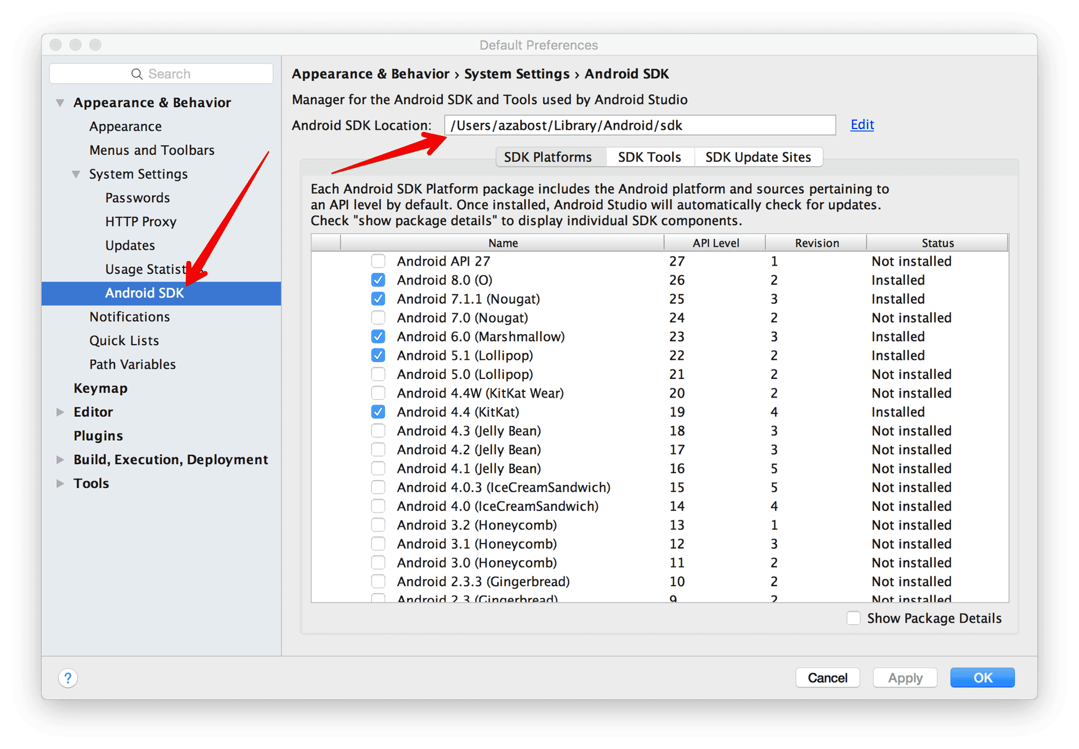Uncheck Android 8.0 (O) platform

coord(378,280)
